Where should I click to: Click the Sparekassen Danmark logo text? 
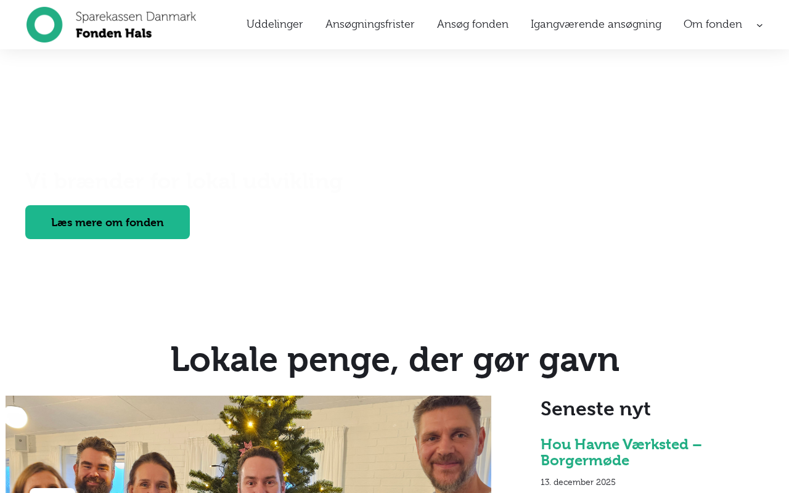[136, 17]
